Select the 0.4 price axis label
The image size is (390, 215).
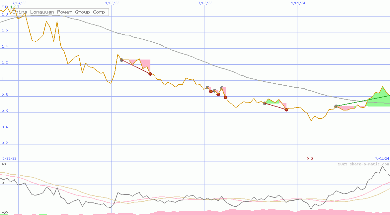pos(5,127)
